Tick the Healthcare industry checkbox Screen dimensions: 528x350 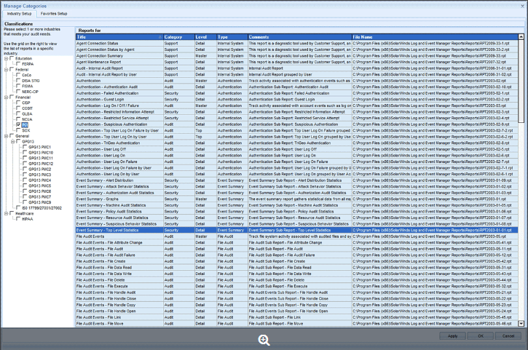point(12,213)
